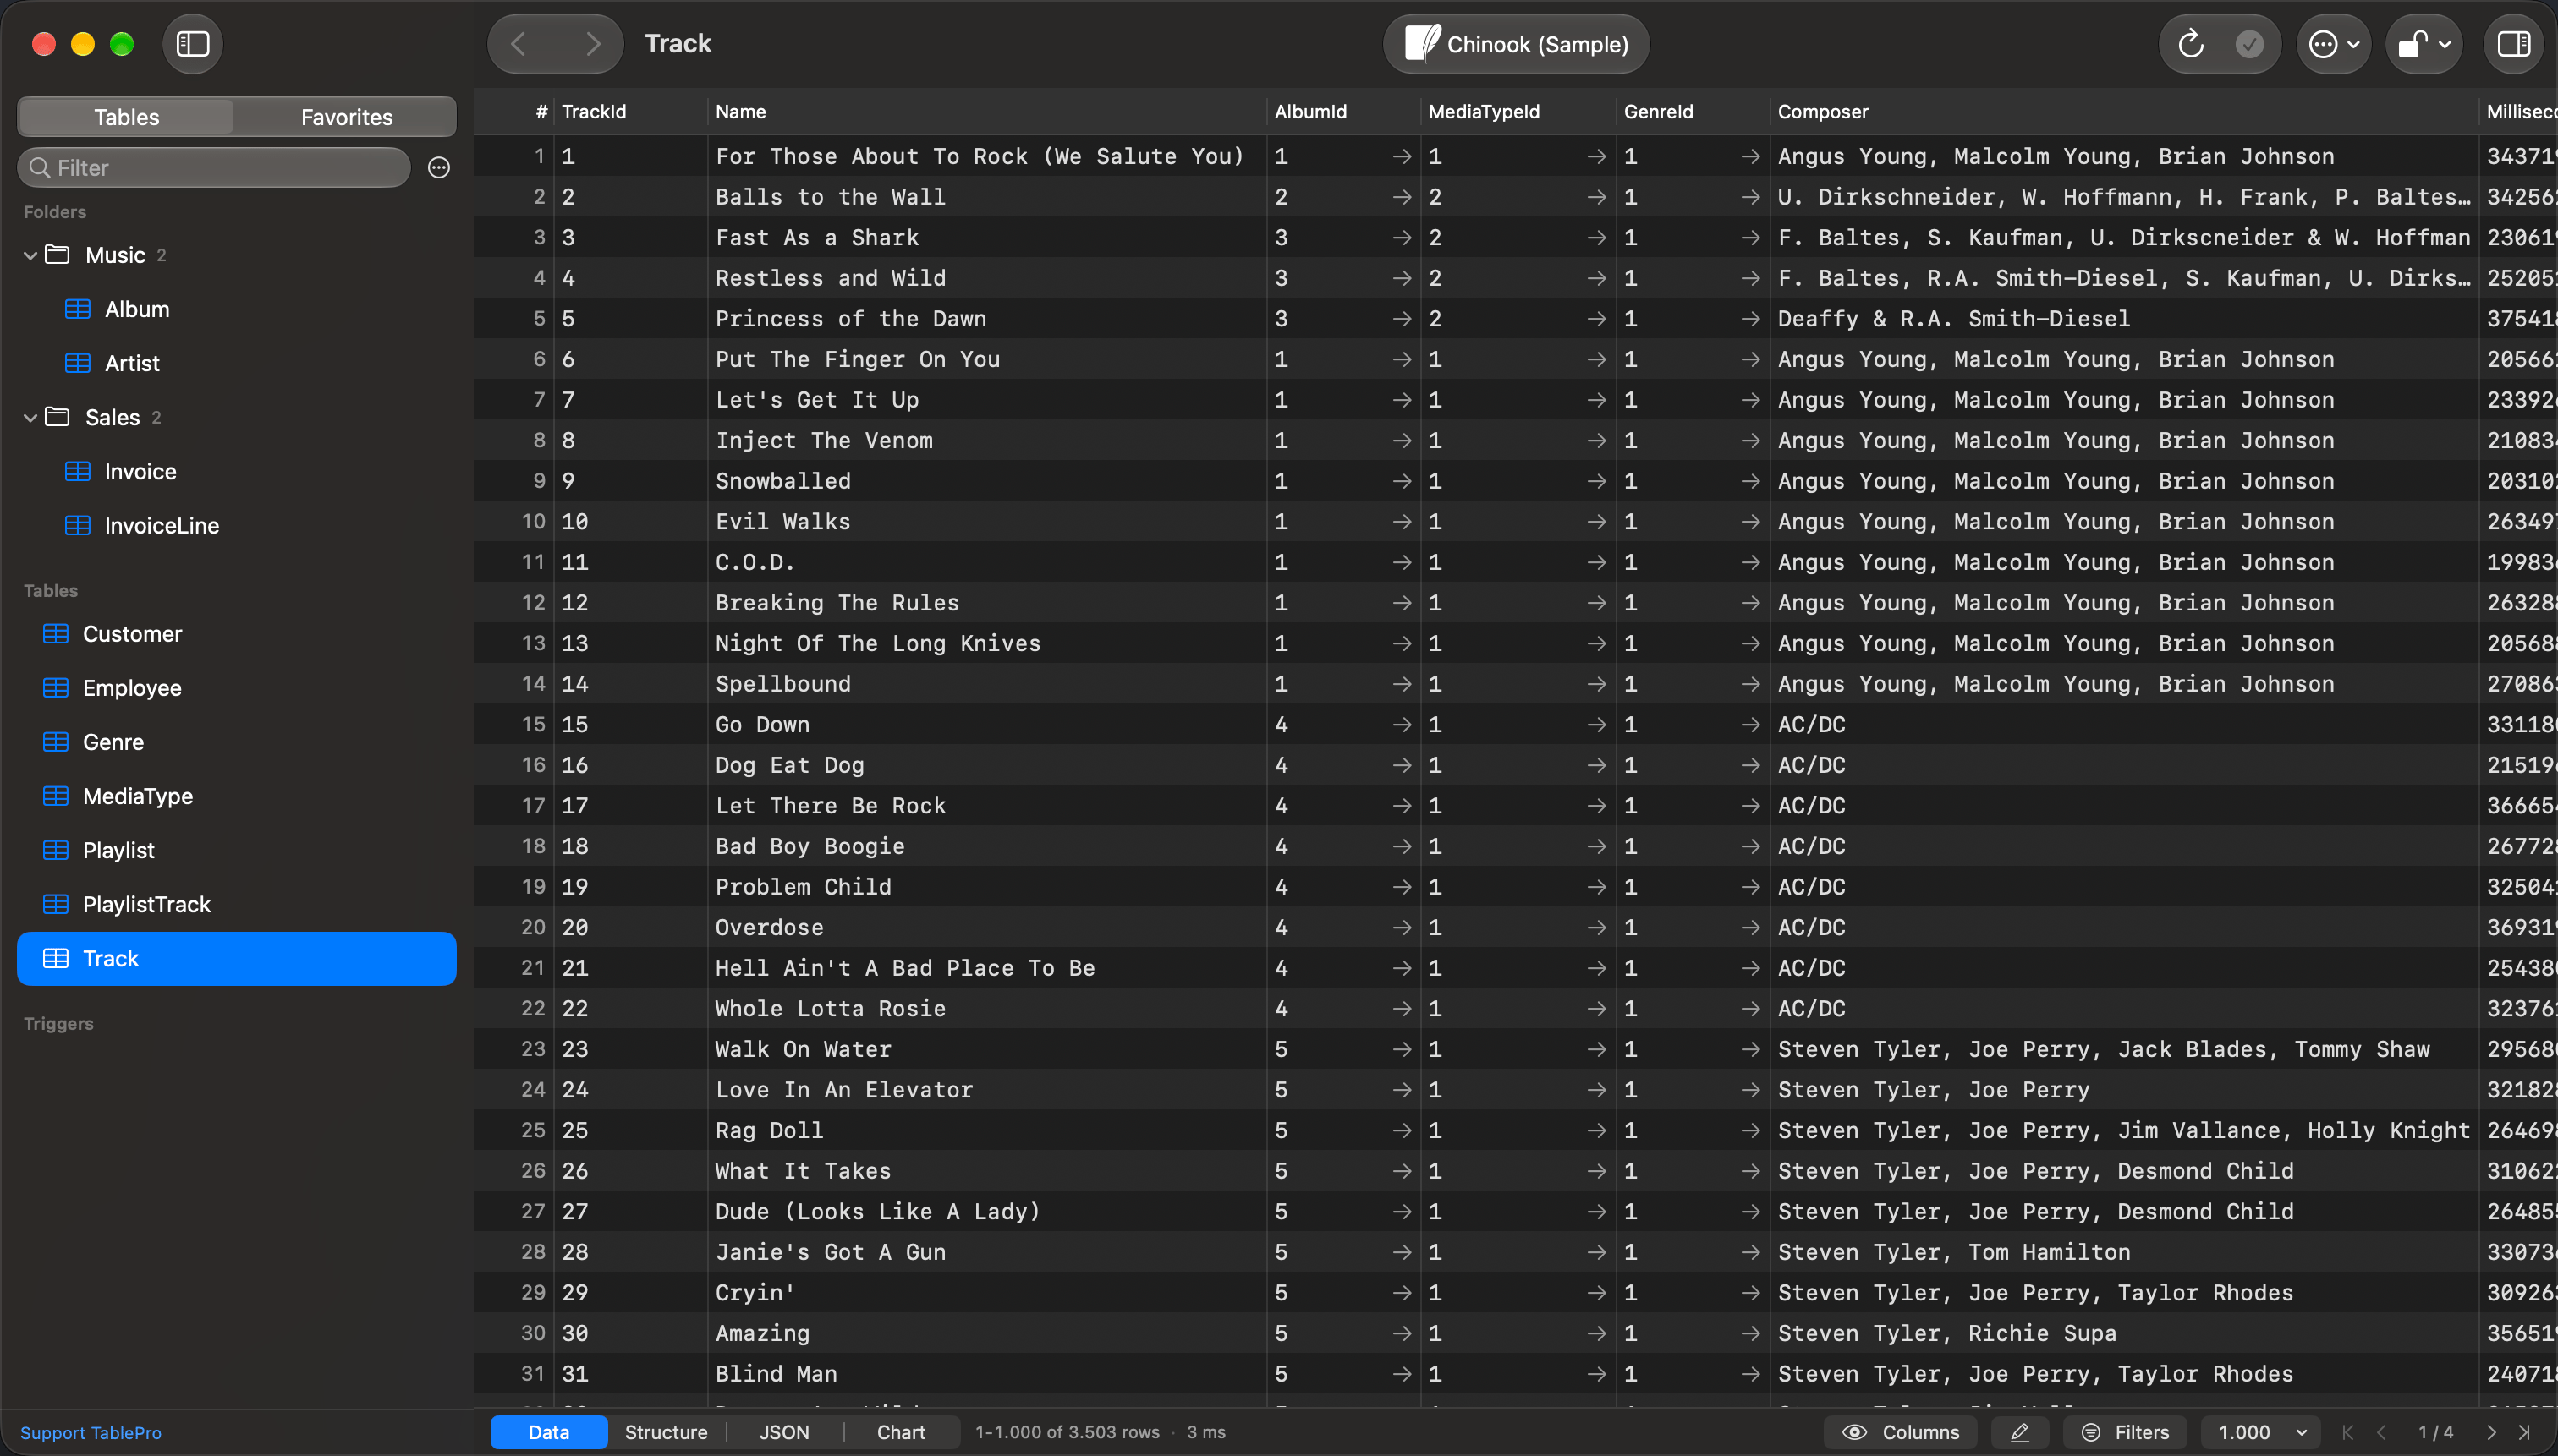The width and height of the screenshot is (2558, 1456).
Task: Go back with the left chevron
Action: click(519, 44)
